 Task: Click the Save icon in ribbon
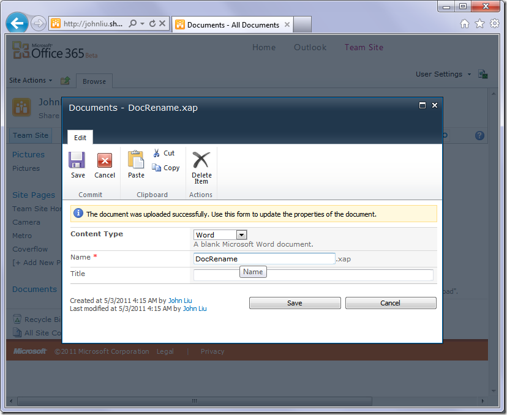coord(77,161)
